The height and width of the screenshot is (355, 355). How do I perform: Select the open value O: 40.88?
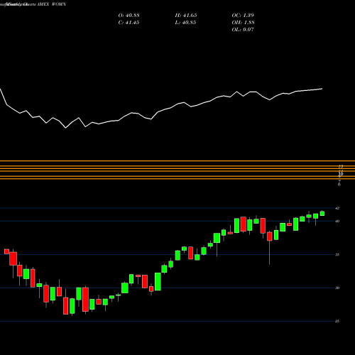click(x=129, y=16)
